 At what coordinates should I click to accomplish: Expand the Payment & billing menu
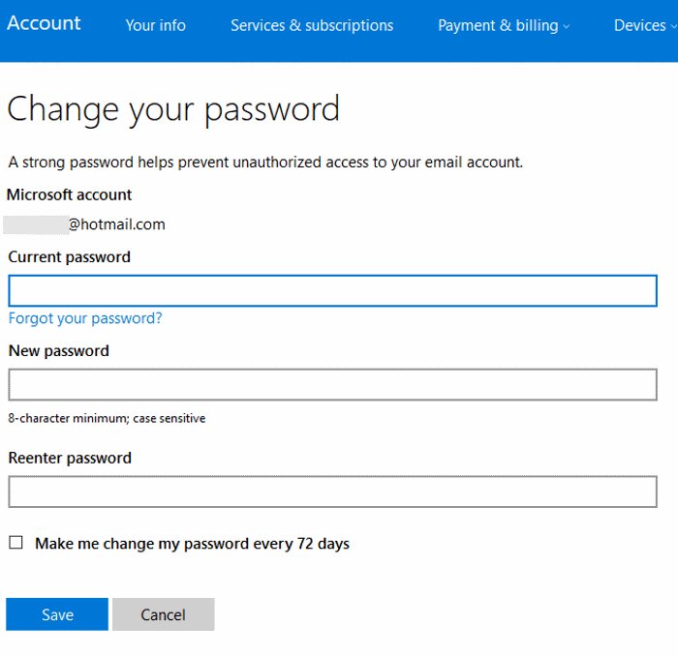[x=504, y=25]
